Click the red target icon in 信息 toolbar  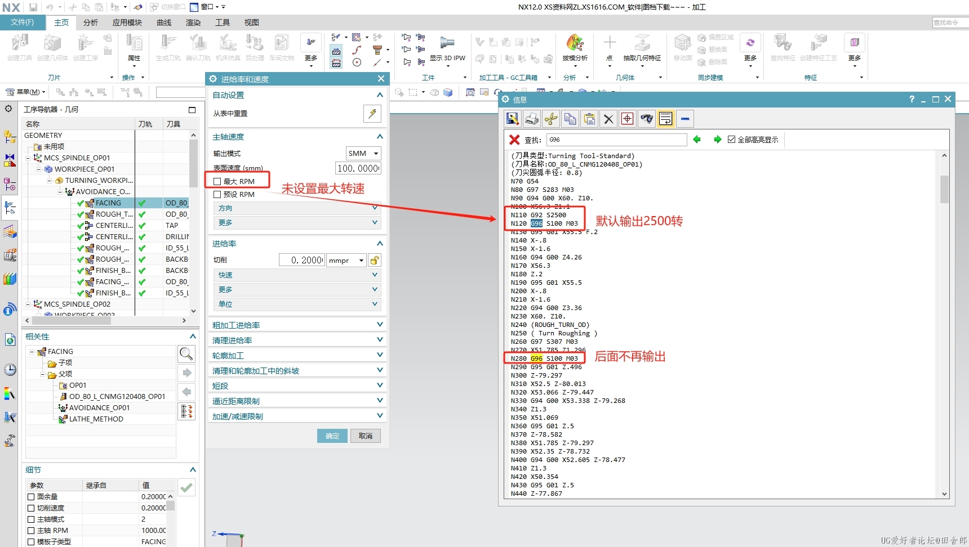628,119
